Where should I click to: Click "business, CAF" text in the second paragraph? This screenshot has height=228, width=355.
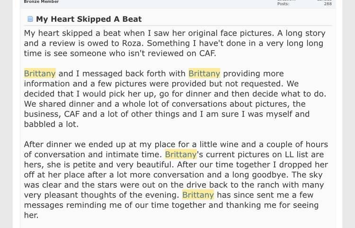52,114
